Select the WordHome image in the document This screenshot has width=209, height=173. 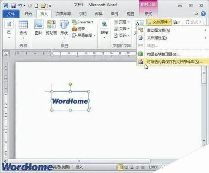[70, 101]
